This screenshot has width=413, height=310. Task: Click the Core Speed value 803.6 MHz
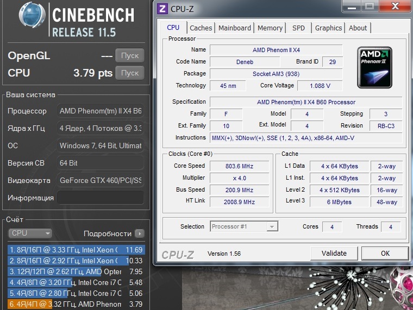[239, 166]
